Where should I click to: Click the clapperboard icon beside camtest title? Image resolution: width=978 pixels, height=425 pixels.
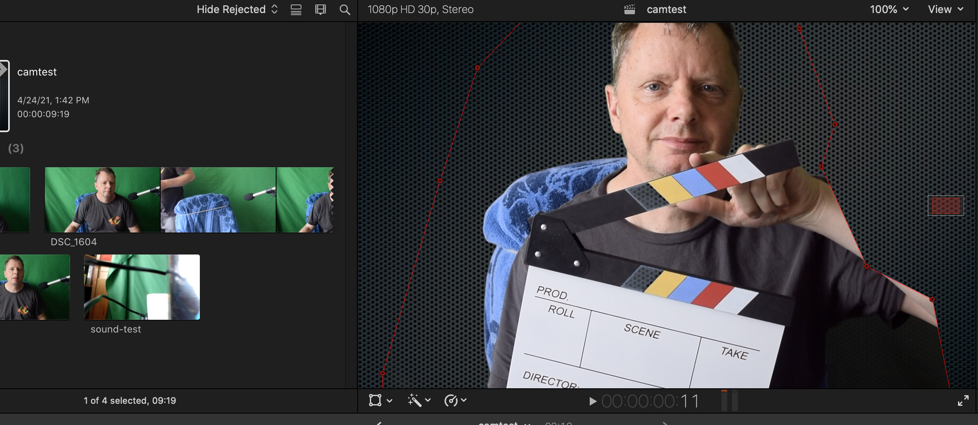click(629, 9)
